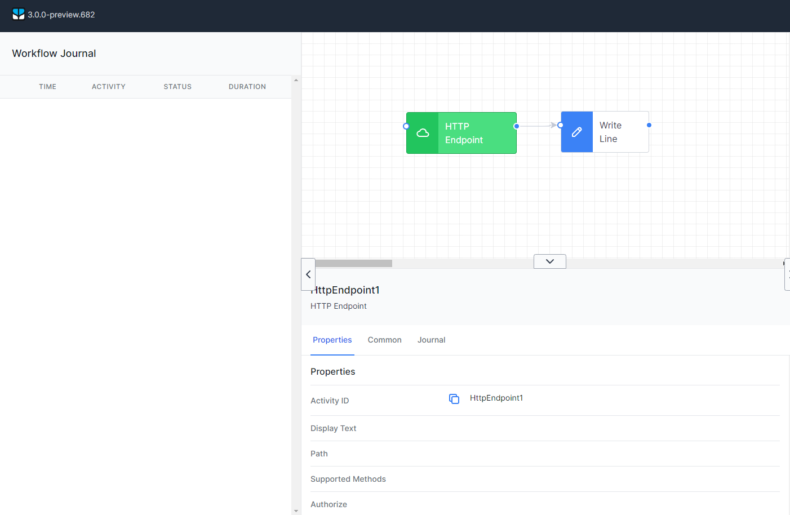The width and height of the screenshot is (790, 515).
Task: Click the output port of Write Line
Action: point(649,125)
